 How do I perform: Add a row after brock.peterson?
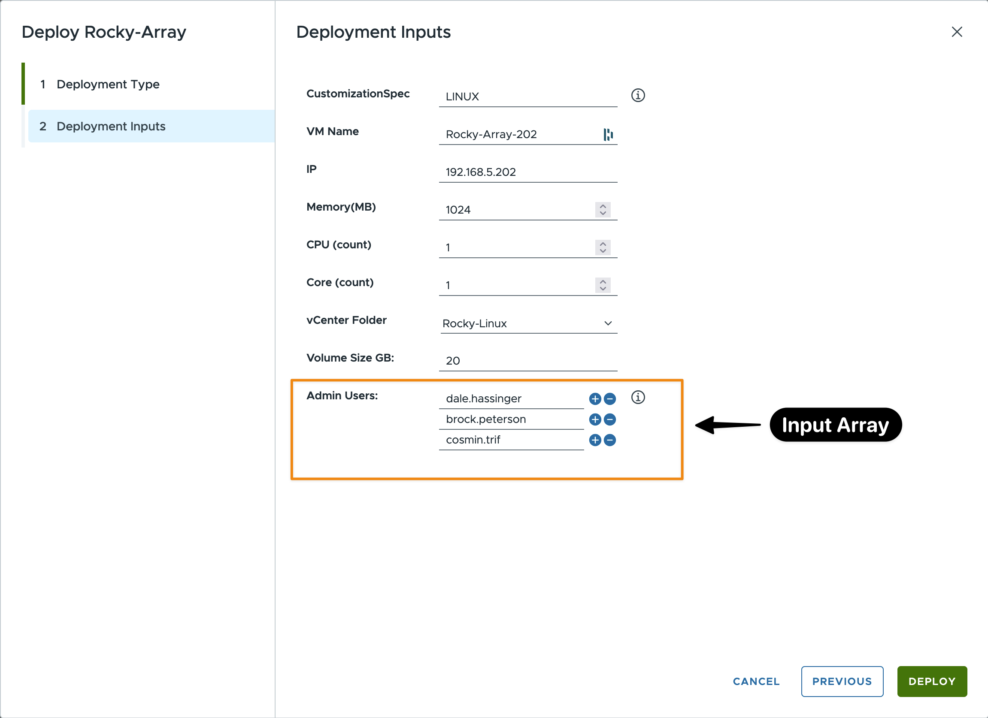click(594, 419)
